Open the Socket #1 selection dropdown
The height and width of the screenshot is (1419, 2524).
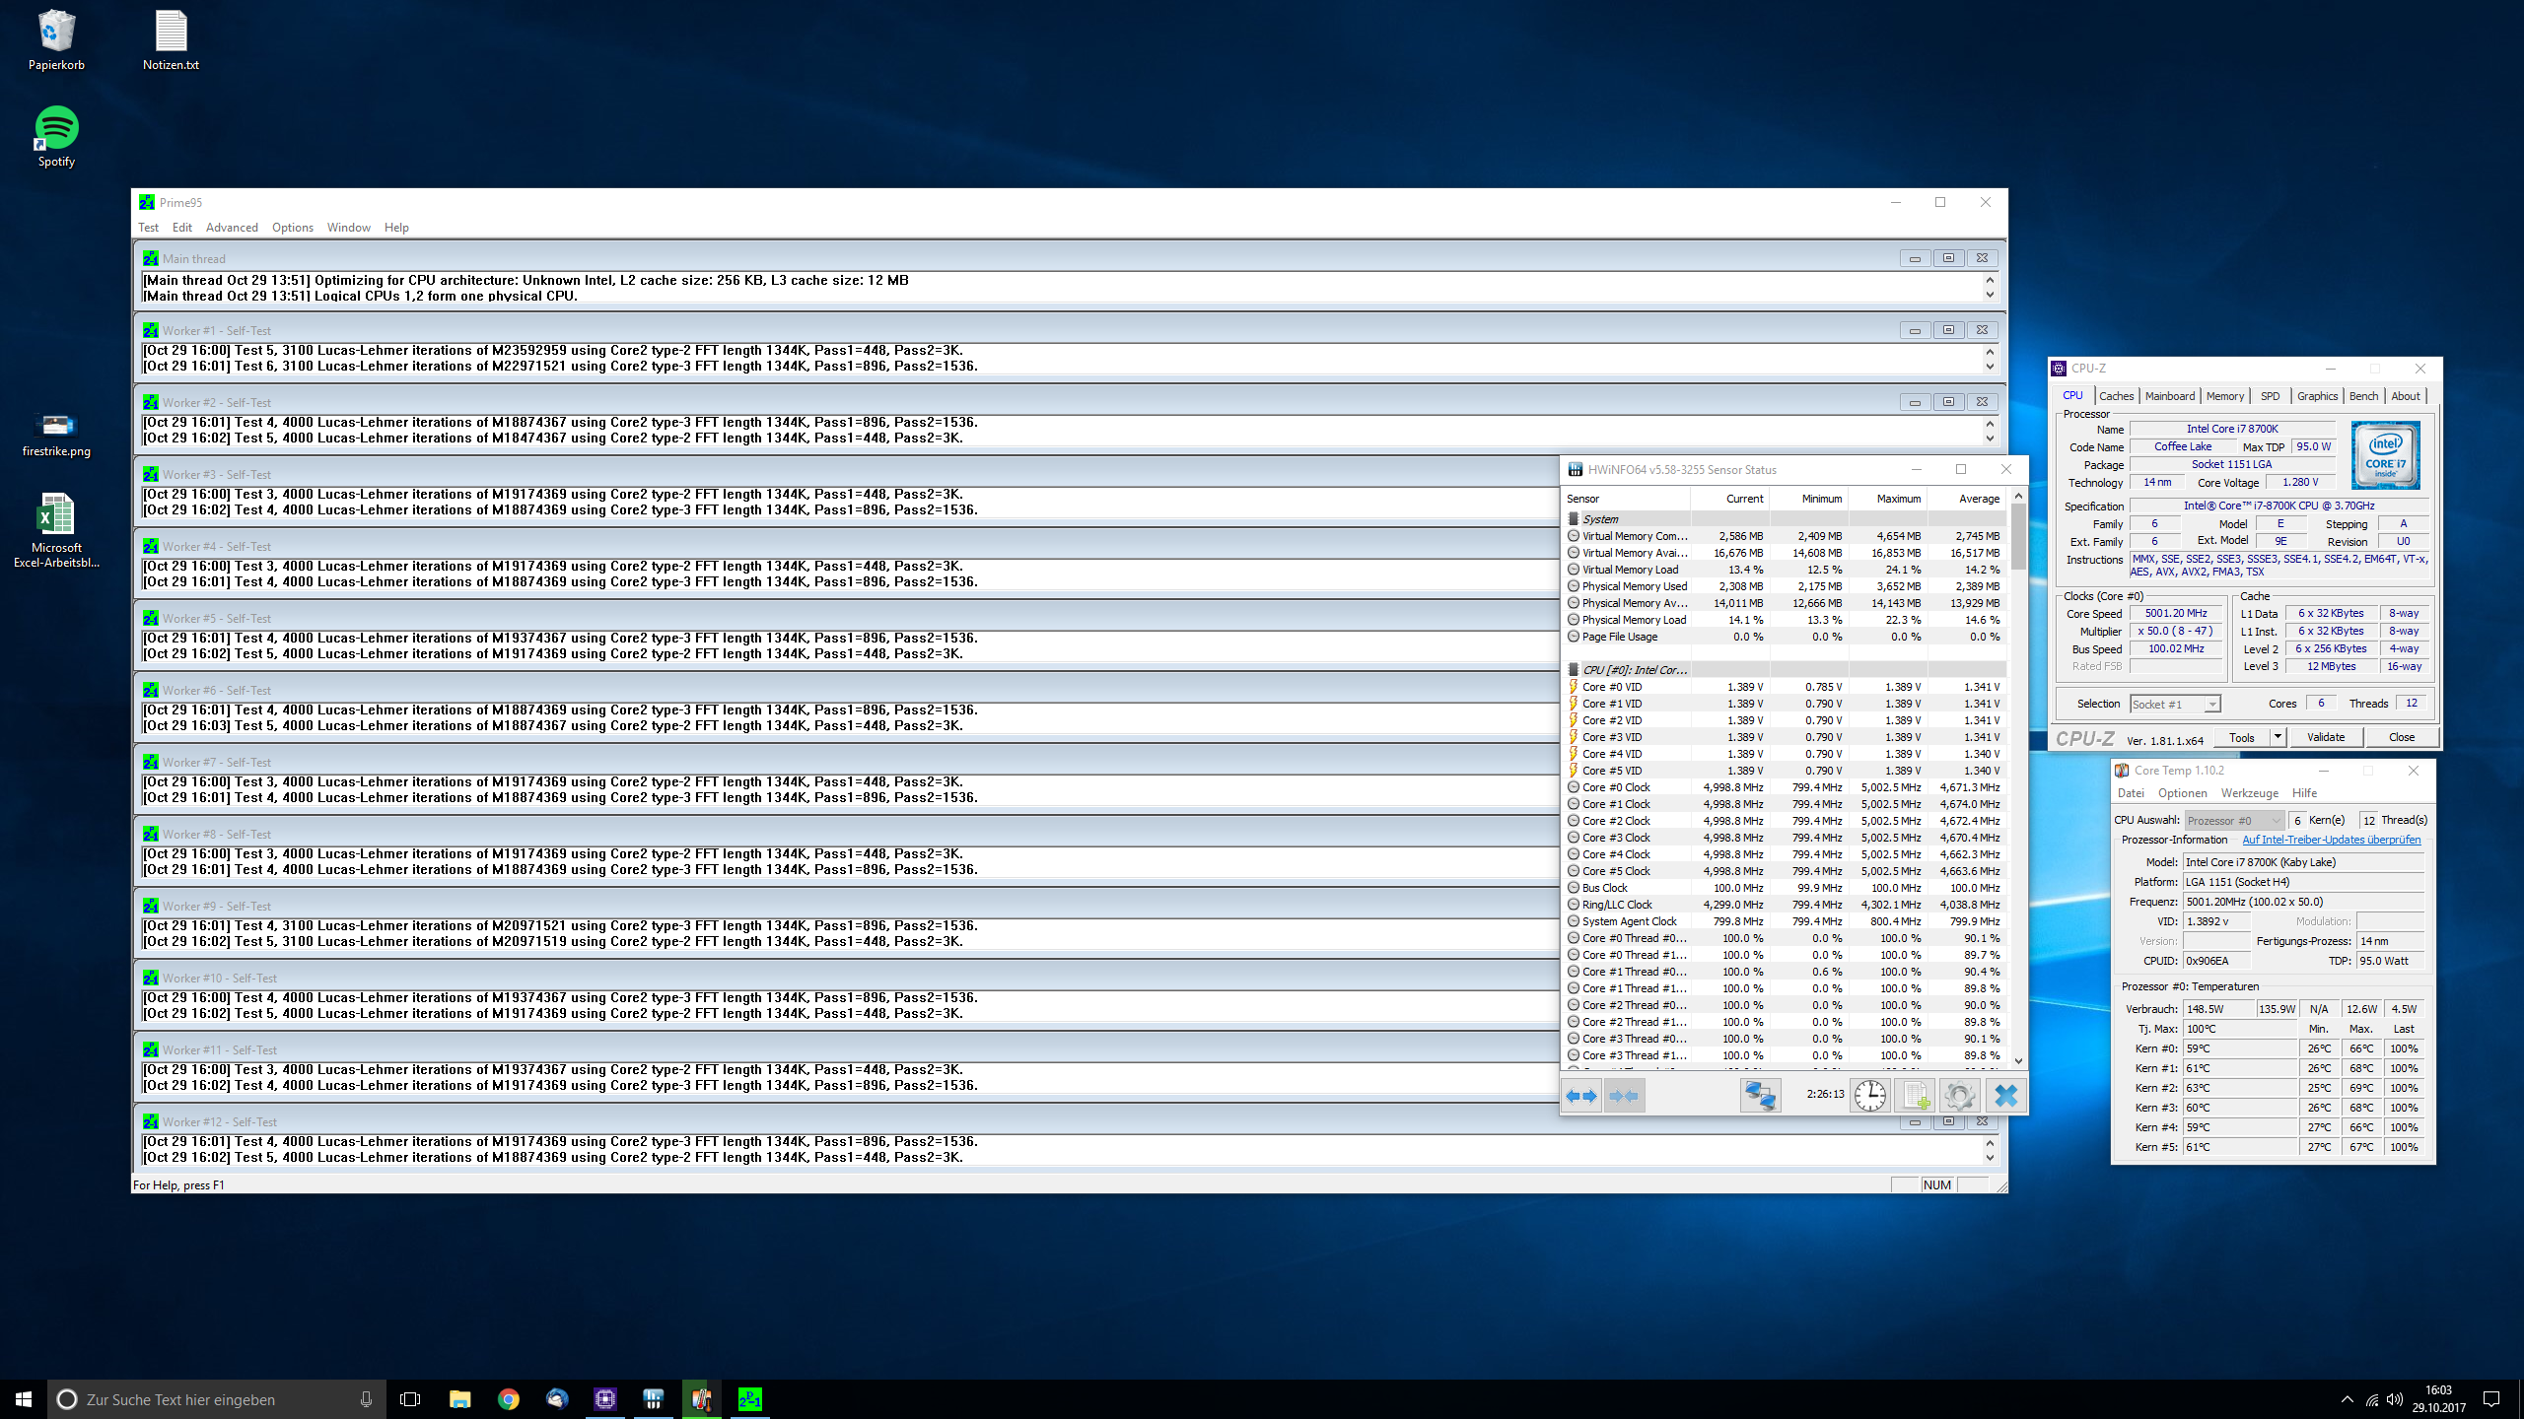click(2211, 704)
